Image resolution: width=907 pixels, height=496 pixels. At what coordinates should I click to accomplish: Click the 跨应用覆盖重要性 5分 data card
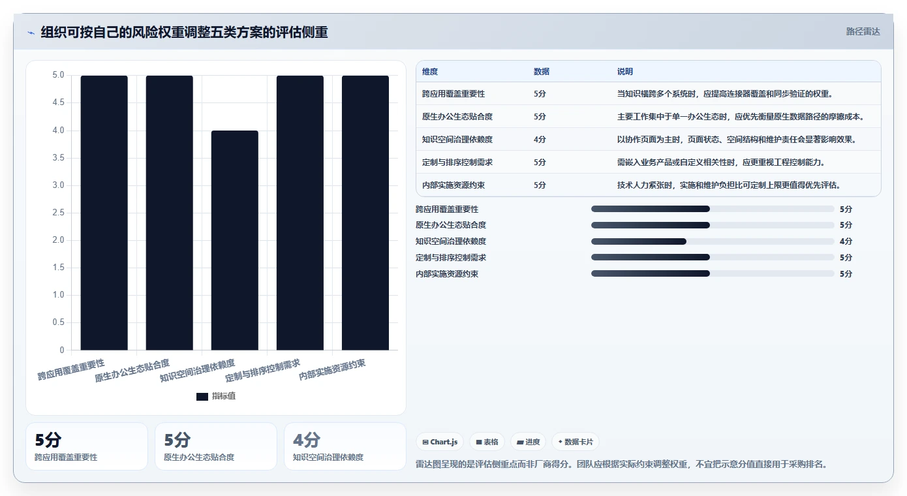pyautogui.click(x=87, y=446)
